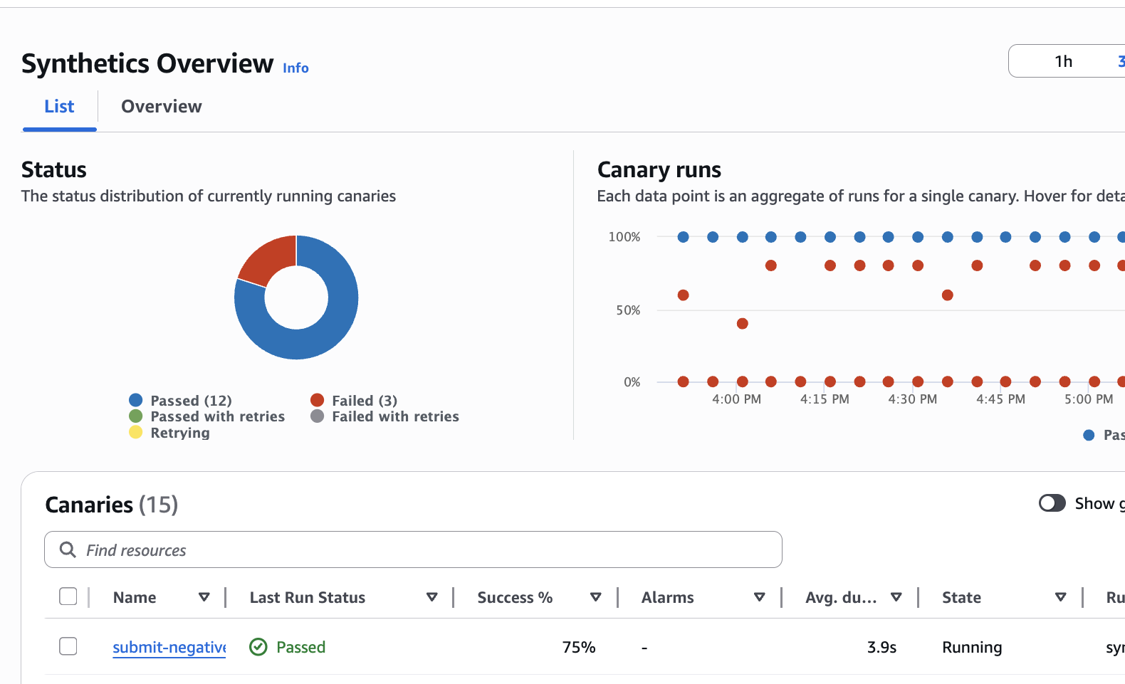
Task: Click the yellow Retrying legend dot
Action: [x=136, y=433]
